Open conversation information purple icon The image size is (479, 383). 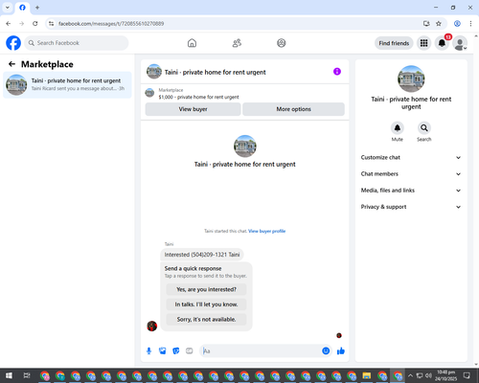[x=337, y=72]
